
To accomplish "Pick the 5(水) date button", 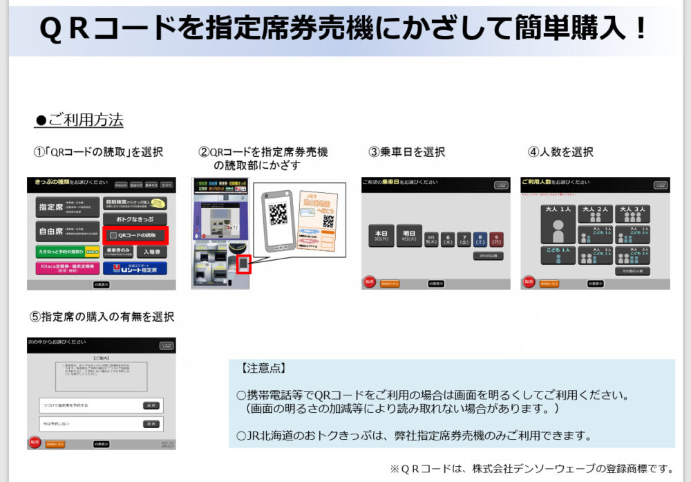I will [x=431, y=239].
